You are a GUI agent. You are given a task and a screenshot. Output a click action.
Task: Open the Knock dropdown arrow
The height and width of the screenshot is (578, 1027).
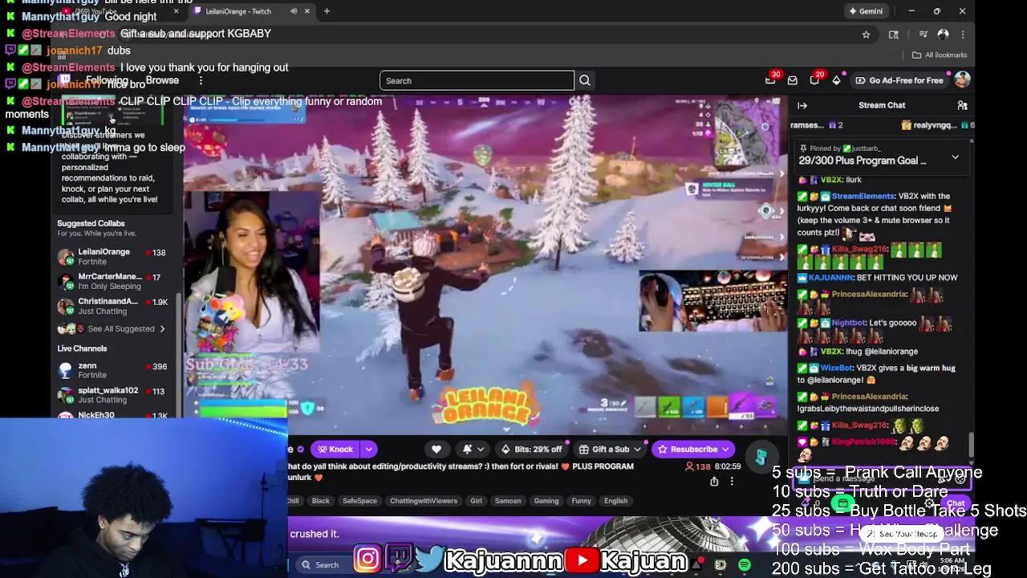[x=368, y=450]
